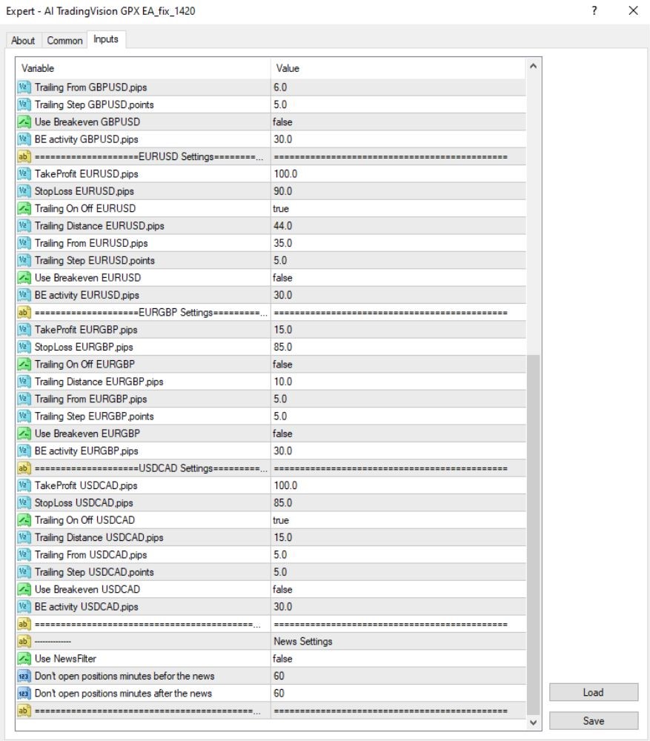Select Trailing On Off EURUSD value true
This screenshot has height=741, width=650.
click(x=281, y=208)
